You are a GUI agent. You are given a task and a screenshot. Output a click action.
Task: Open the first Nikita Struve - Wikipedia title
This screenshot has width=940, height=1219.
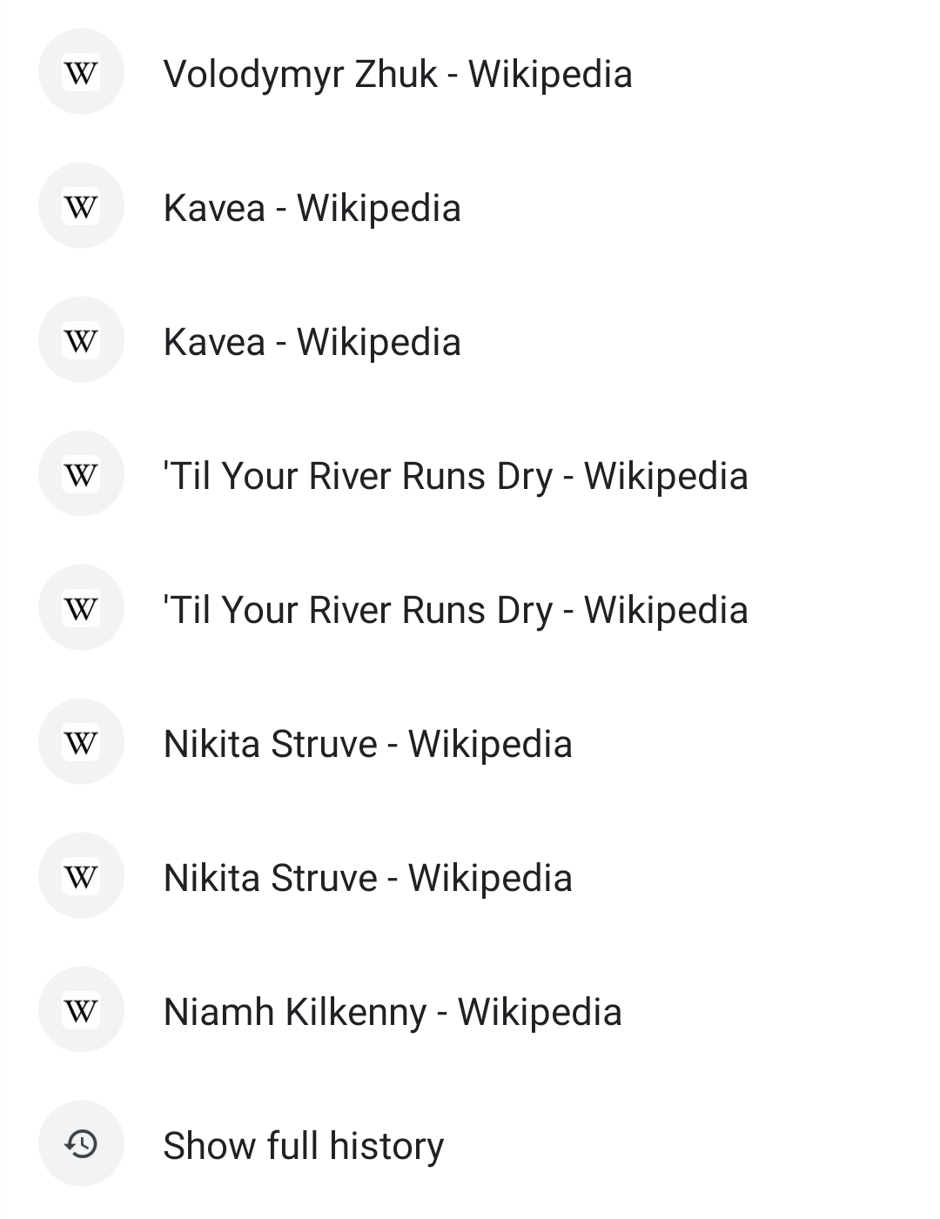[367, 744]
